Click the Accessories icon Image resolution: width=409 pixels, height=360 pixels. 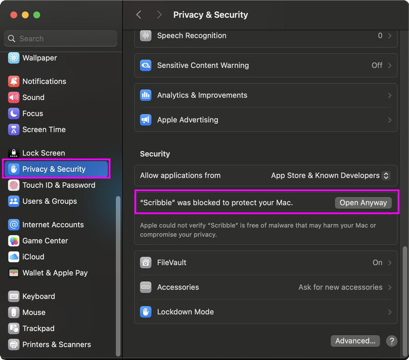coord(146,287)
